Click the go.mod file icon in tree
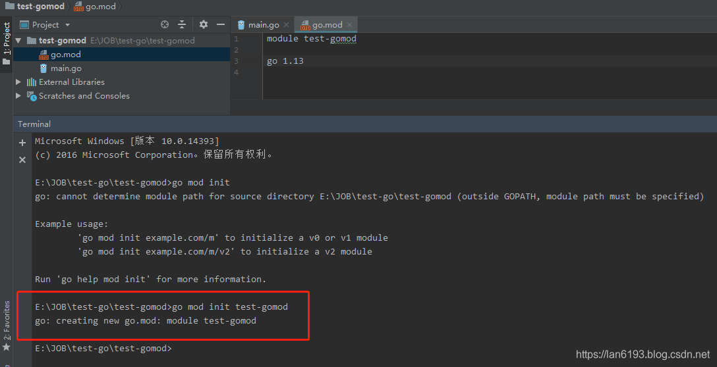Screen dimensions: 717x367 tap(43, 55)
